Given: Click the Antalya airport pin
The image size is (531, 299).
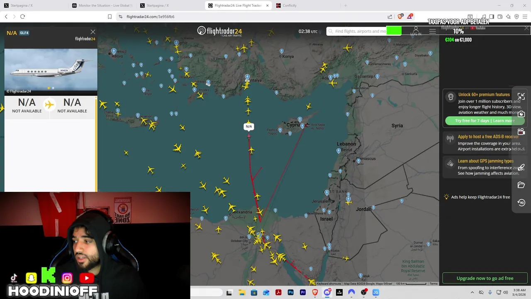Looking at the screenshot, I should [247, 77].
